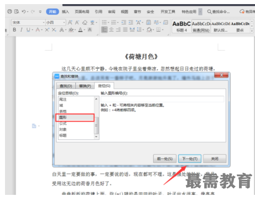
Task: Open the 视图 ribbon tab
Action: (124, 12)
